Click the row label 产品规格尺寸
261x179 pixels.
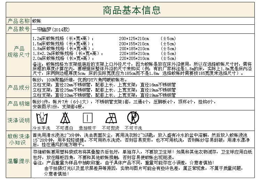pyautogui.click(x=18, y=52)
